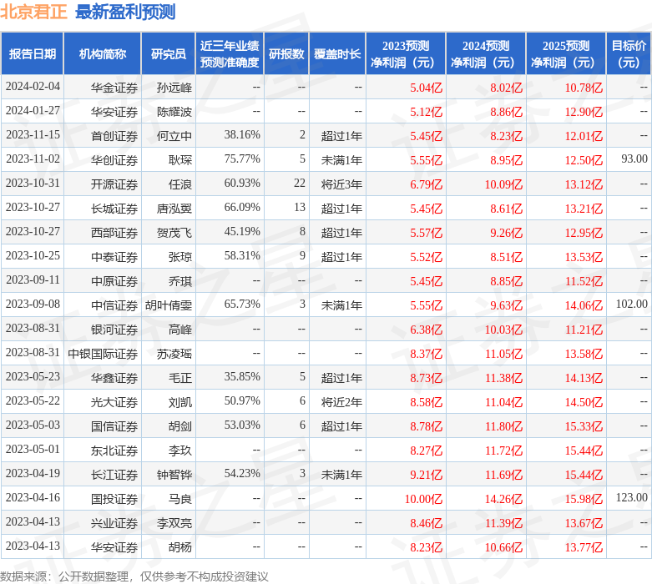
Task: Click the 报告日期 column header
Action: pyautogui.click(x=32, y=54)
